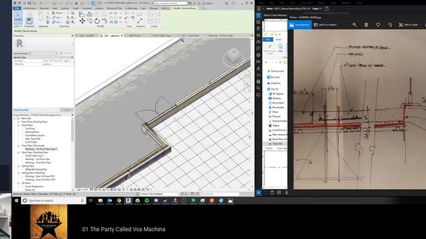Viewport: 426px width, 239px height.
Task: Click the zoom magnifier icon in Photos
Action: [x=355, y=25]
